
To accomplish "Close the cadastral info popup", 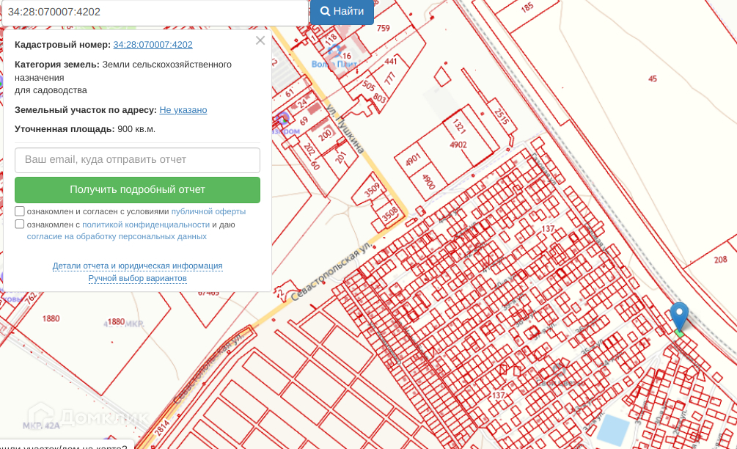I will (x=260, y=40).
